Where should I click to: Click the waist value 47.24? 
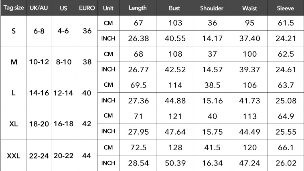click(x=249, y=163)
